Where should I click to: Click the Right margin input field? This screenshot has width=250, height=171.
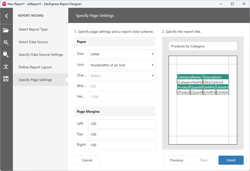click(x=122, y=145)
